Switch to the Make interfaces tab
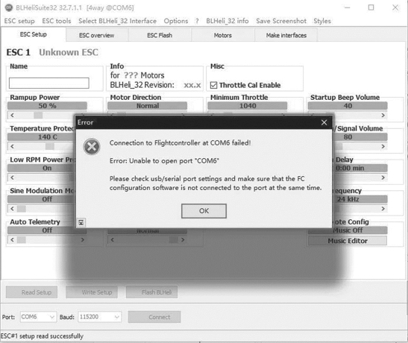The height and width of the screenshot is (343, 408). click(x=286, y=35)
